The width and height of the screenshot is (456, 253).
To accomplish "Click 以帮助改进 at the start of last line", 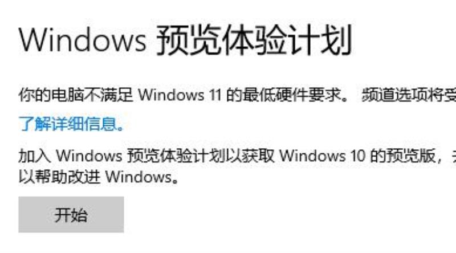I will point(59,177).
